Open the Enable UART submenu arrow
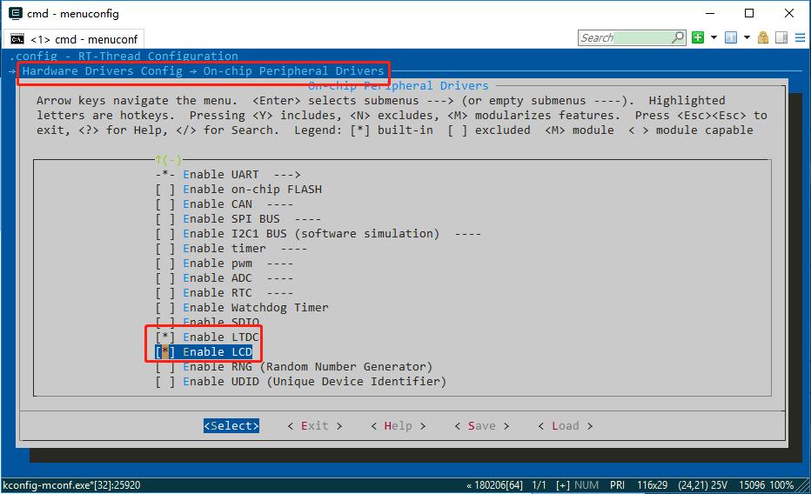Screen dimensions: 811x494 coord(287,175)
